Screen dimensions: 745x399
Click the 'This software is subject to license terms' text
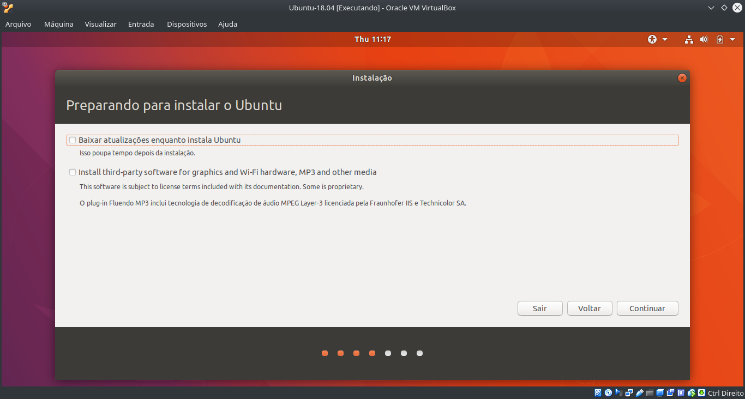pyautogui.click(x=221, y=186)
